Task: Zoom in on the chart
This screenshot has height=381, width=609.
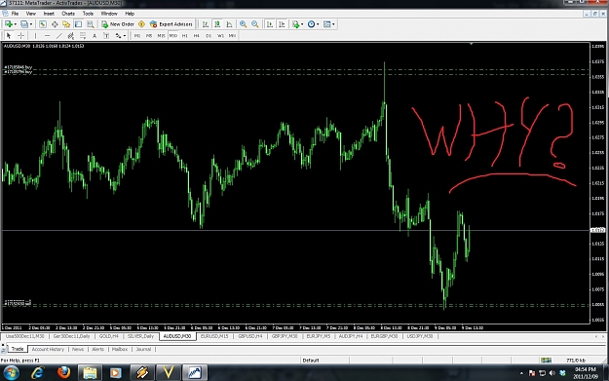Action: click(x=244, y=24)
